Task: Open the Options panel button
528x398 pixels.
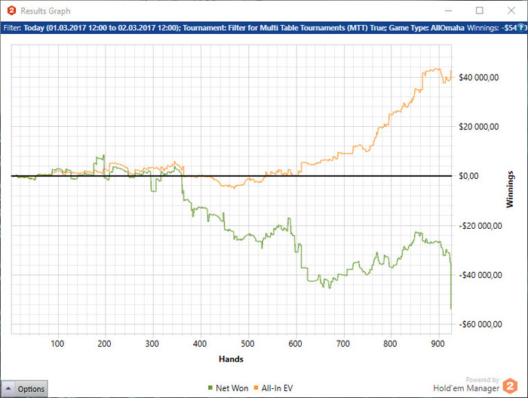Action: [x=25, y=389]
